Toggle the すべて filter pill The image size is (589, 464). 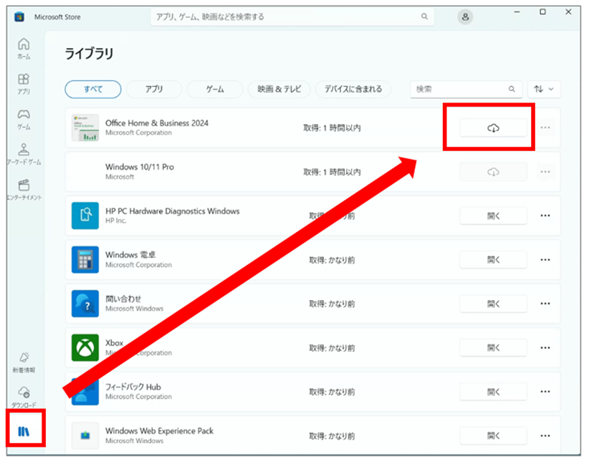coord(92,89)
